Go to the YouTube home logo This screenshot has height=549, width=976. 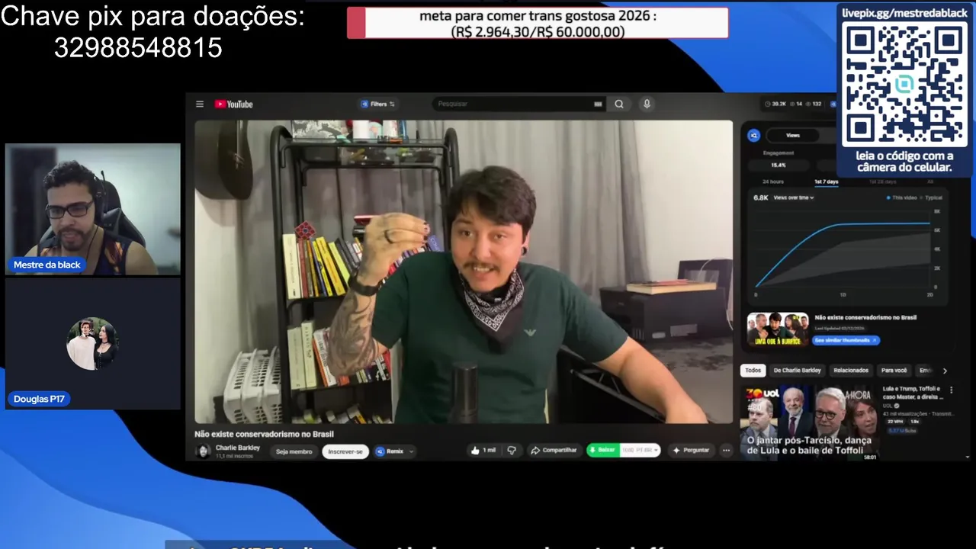pos(233,104)
